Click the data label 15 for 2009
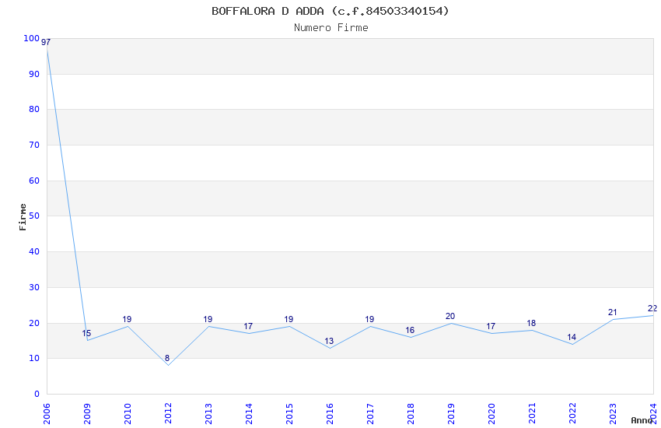661x428 pixels. [x=86, y=333]
